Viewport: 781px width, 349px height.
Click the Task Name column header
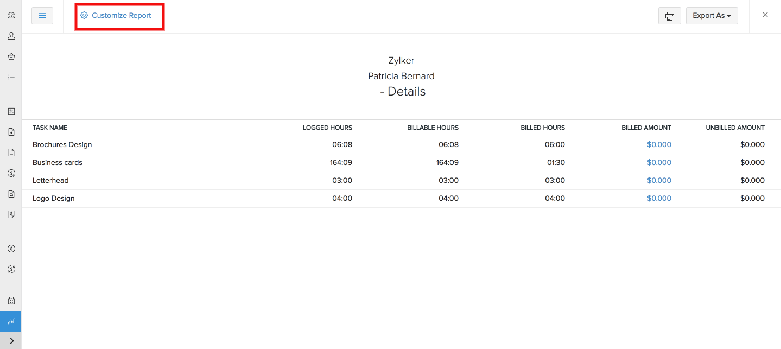click(x=50, y=128)
